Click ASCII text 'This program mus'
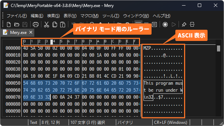This screenshot has height=126, width=224. pos(163,83)
